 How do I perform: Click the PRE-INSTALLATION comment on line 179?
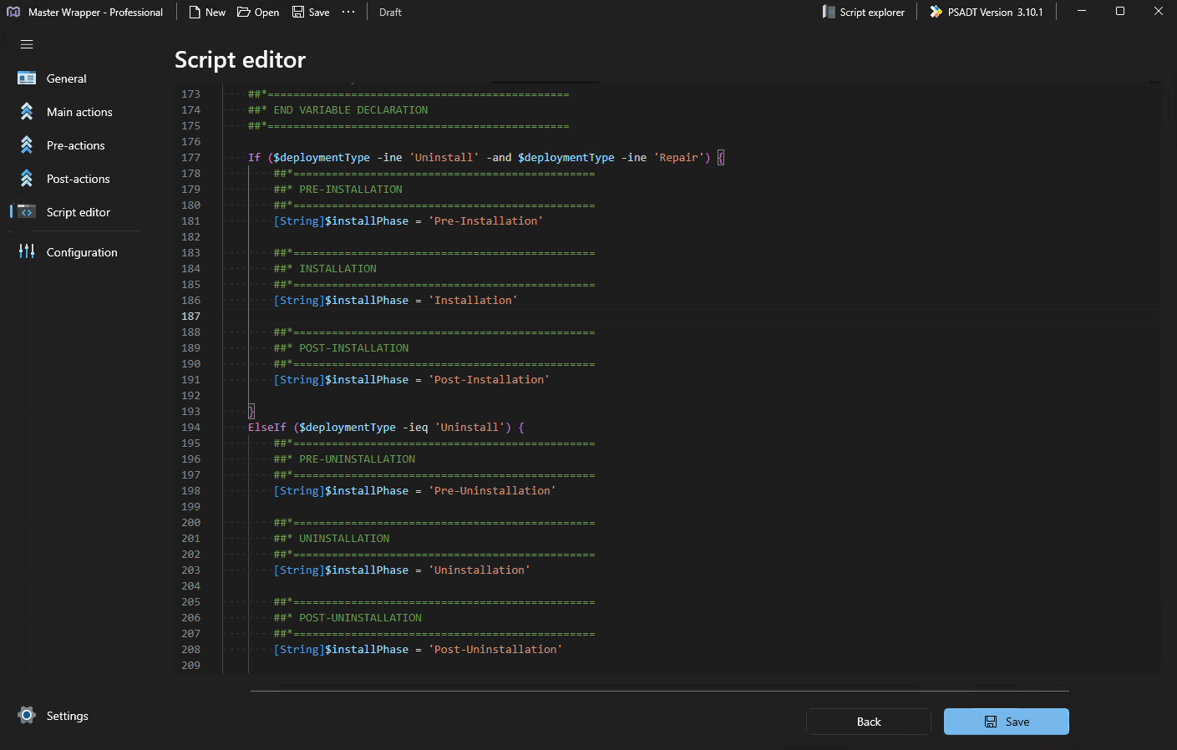pyautogui.click(x=351, y=190)
